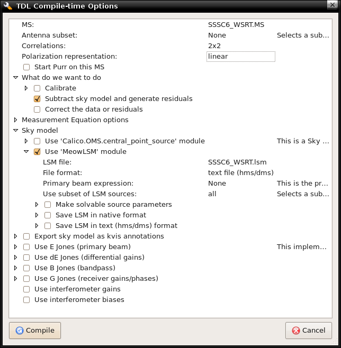Click the Cancel button

309,330
